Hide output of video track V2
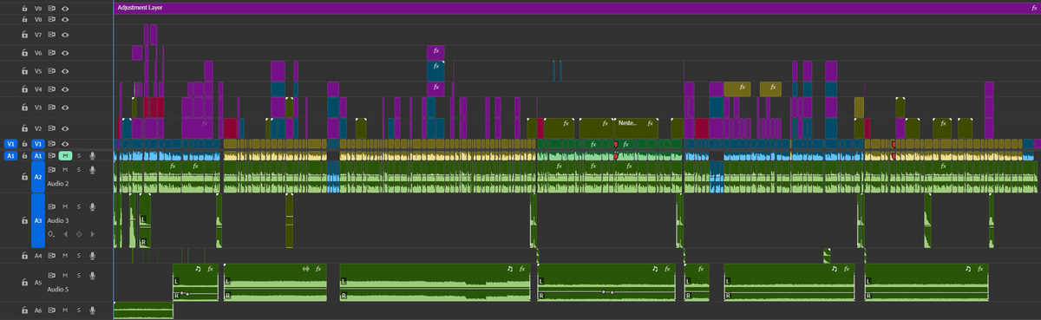This screenshot has height=320, width=1041. click(x=65, y=128)
